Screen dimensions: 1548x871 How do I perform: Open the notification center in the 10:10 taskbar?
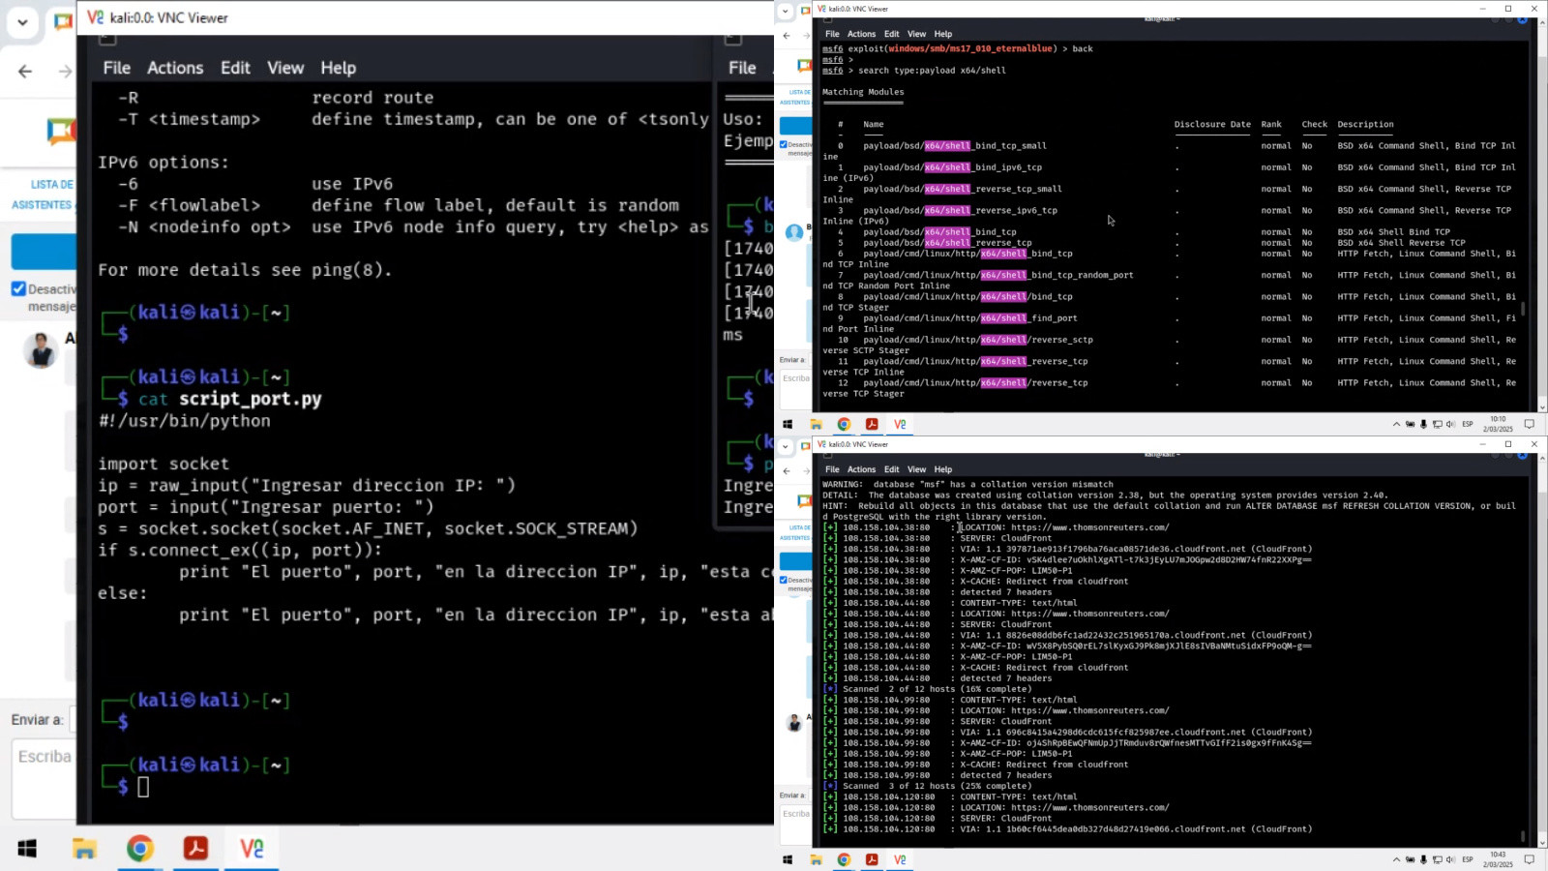(x=1530, y=424)
